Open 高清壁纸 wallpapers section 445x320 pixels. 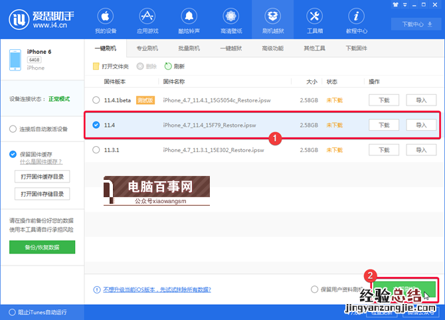(231, 21)
